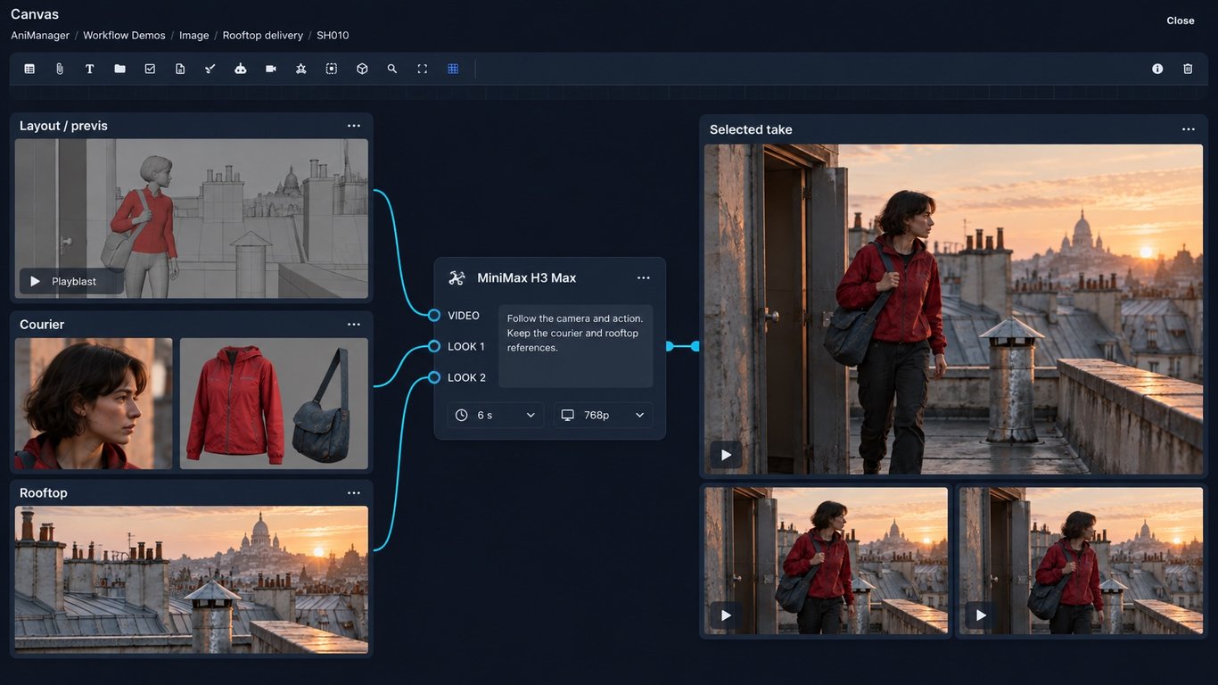Click the document file icon in toolbar

coord(180,69)
